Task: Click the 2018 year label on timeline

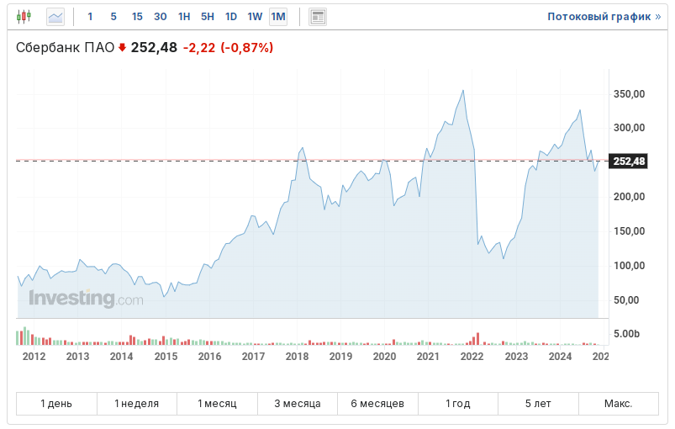Action: point(297,356)
